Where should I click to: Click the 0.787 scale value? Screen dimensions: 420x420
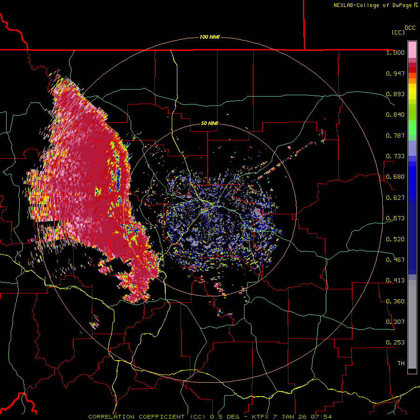(395, 135)
